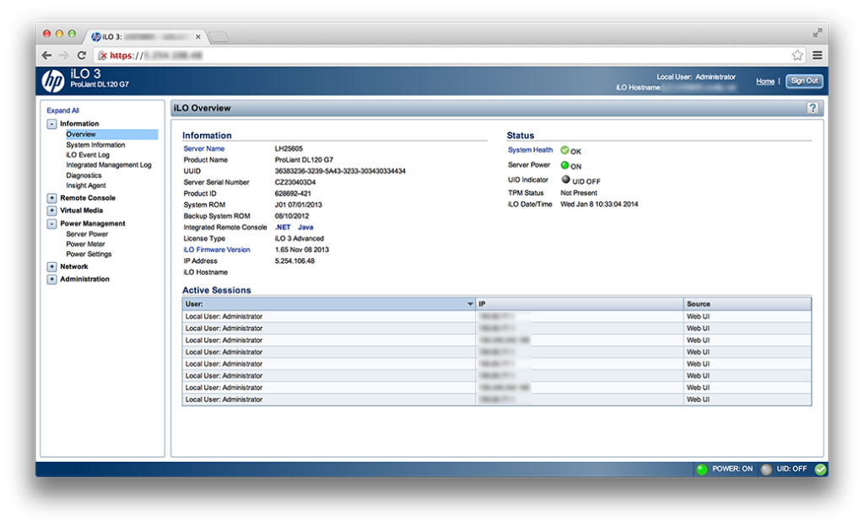
Task: Launch the .NET Integrated Remote Console link
Action: click(x=283, y=227)
